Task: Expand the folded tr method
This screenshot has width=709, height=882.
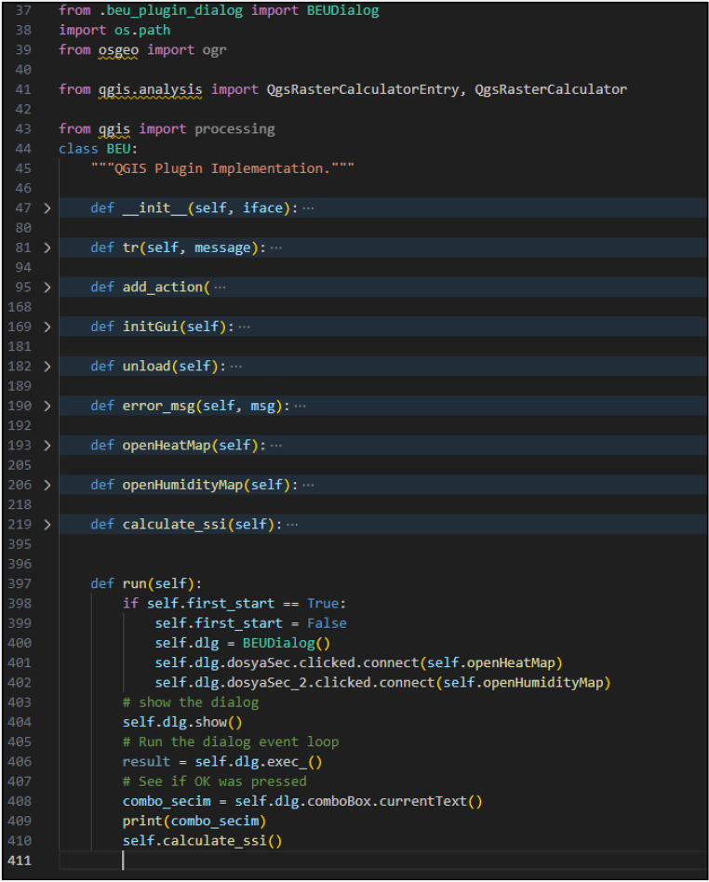Action: tap(47, 247)
